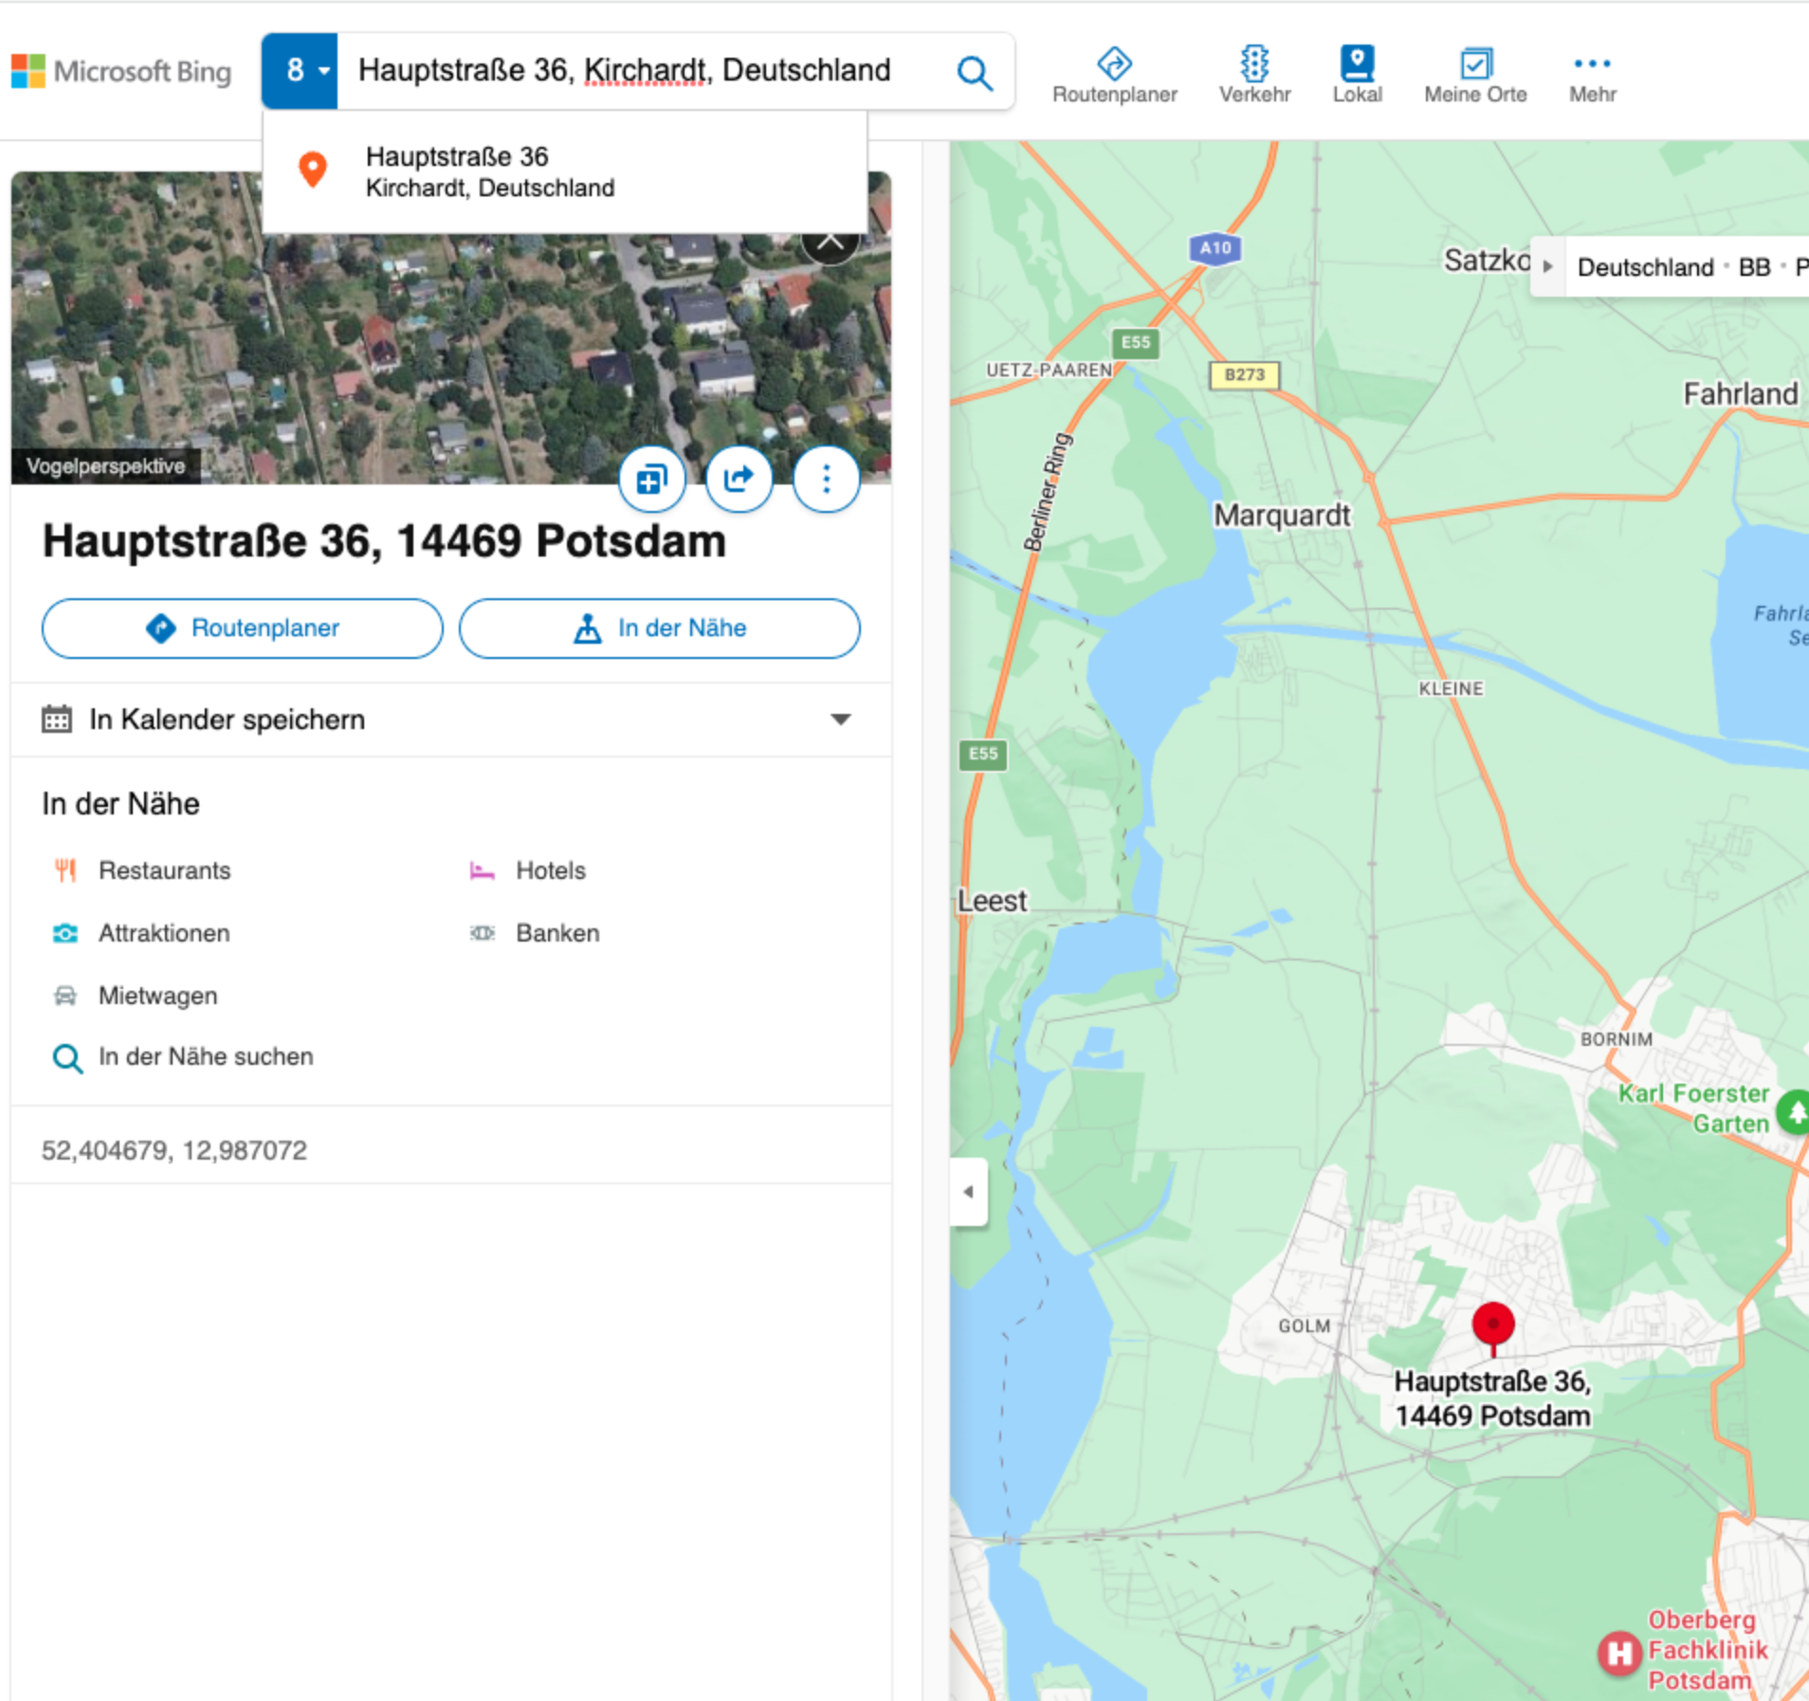1809x1701 pixels.
Task: Open Banken near this address
Action: 557,933
